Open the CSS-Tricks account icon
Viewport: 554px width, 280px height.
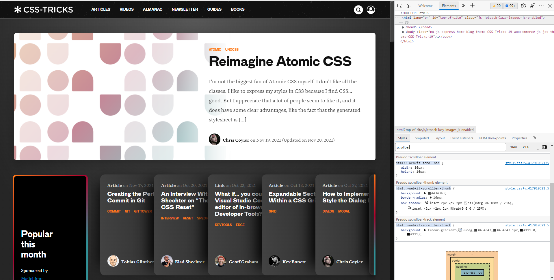click(x=371, y=10)
